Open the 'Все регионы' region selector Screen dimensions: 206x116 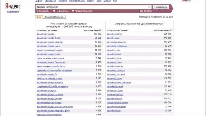pos(145,11)
